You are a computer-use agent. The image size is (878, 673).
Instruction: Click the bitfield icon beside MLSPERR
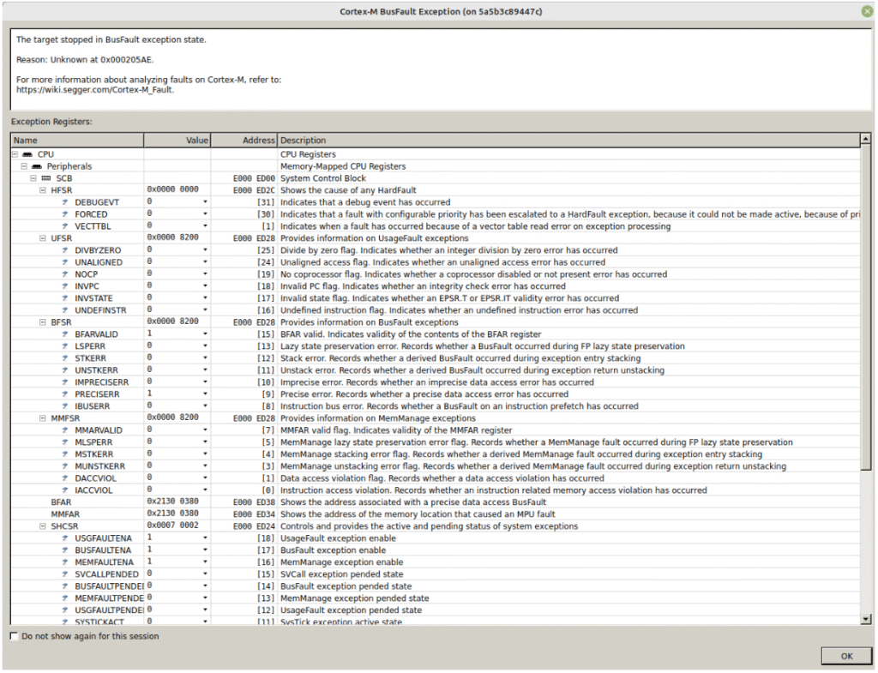tap(65, 442)
